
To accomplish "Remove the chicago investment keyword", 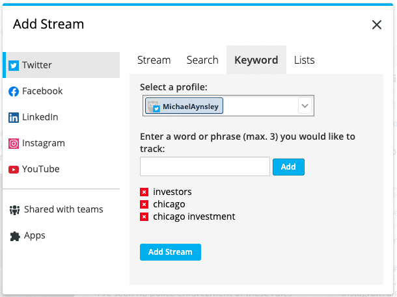I will point(144,216).
